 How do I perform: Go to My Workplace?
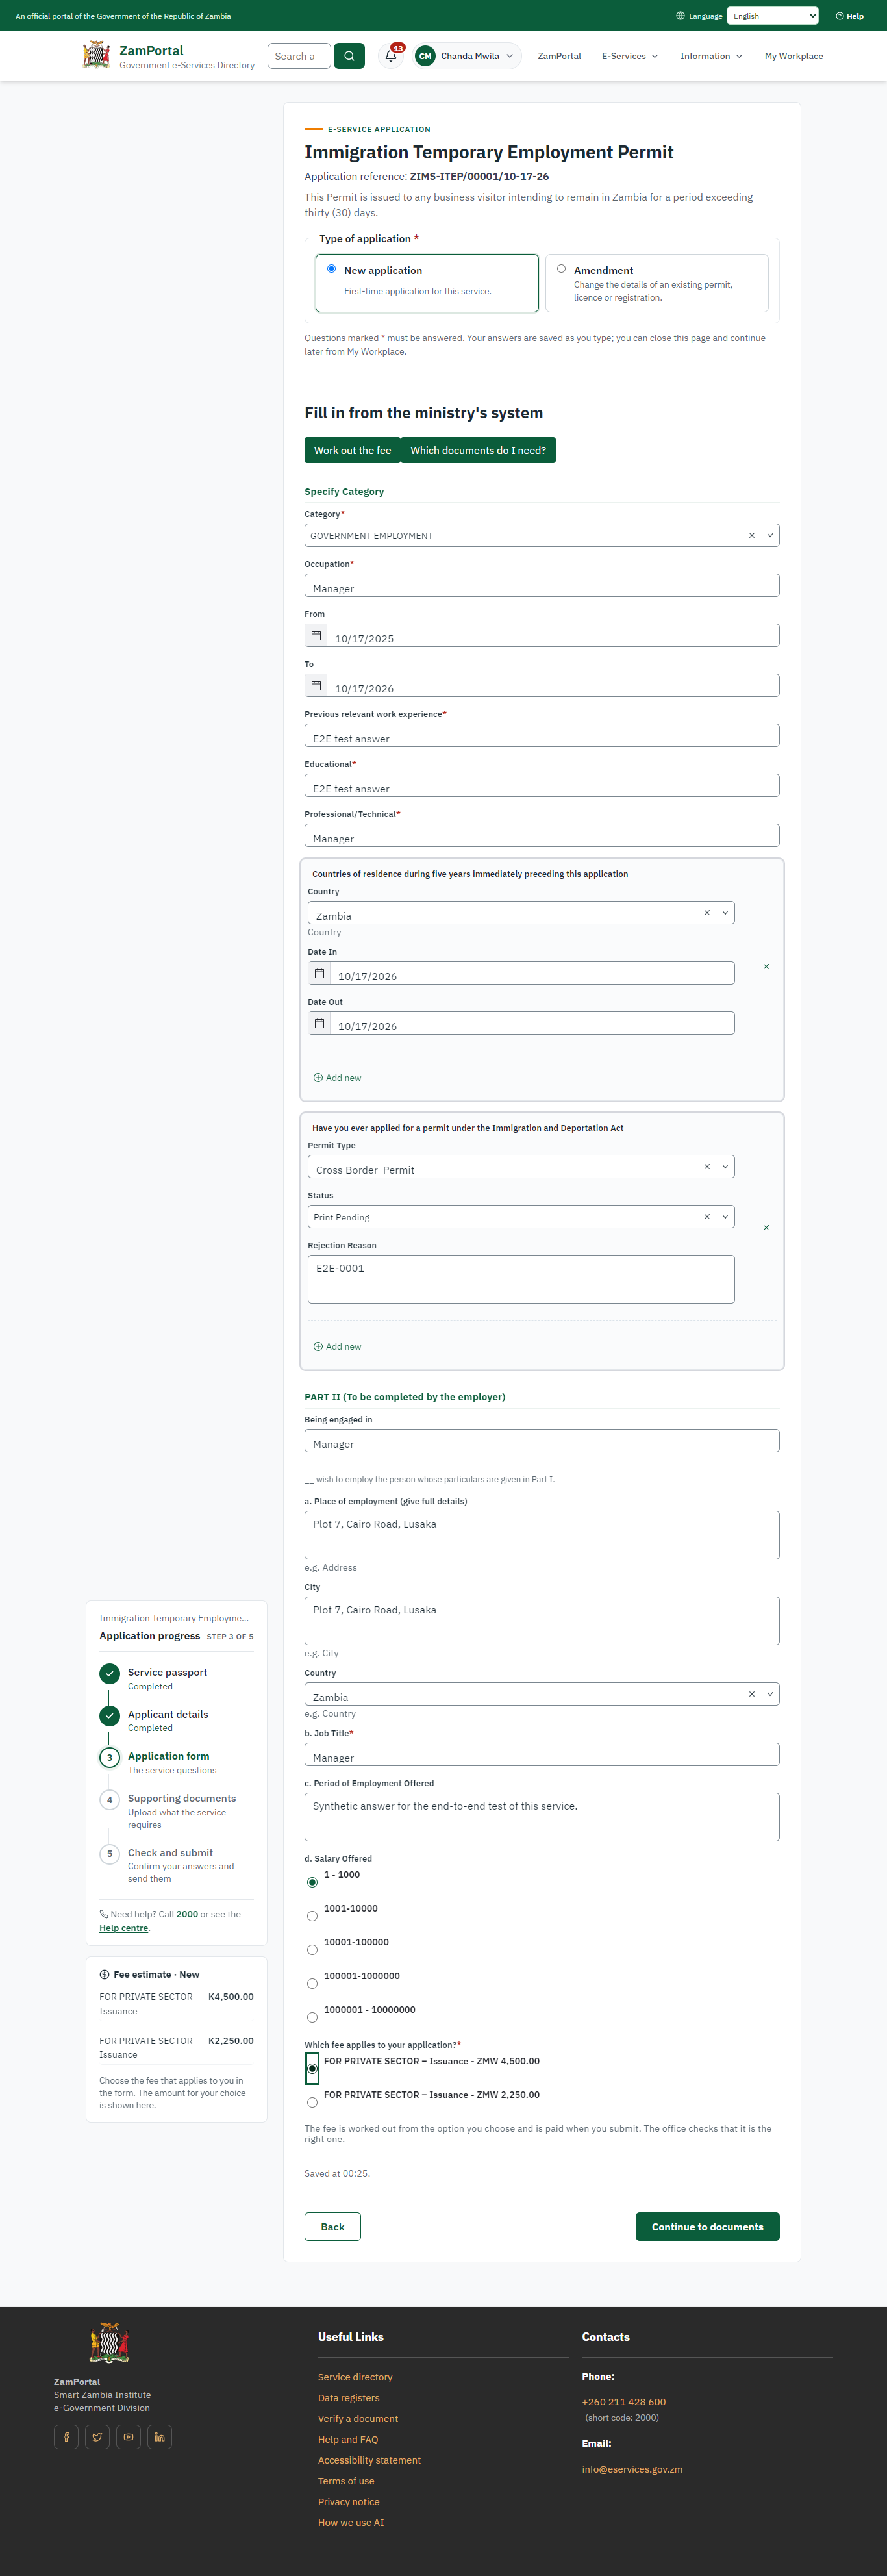click(x=794, y=56)
